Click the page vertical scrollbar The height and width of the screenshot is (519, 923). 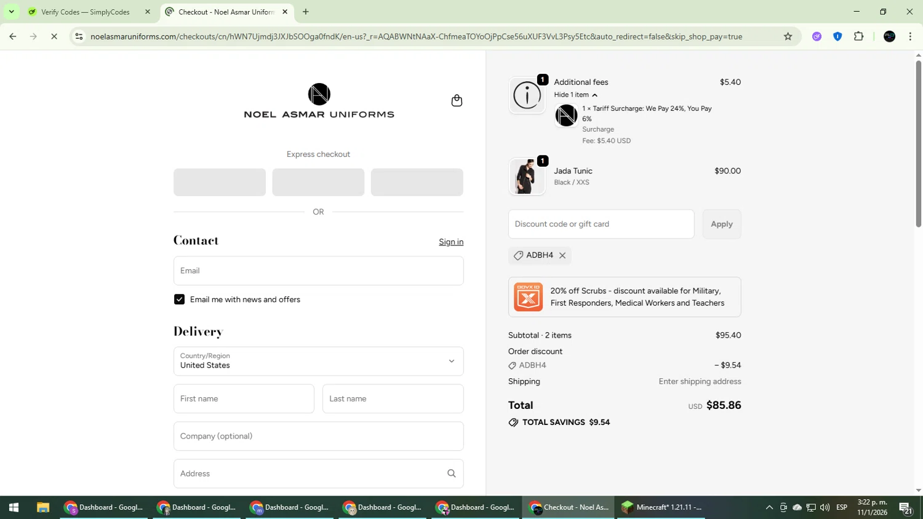[x=918, y=145]
